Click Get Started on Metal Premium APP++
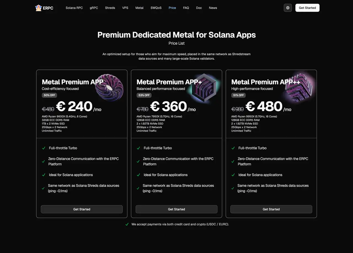Viewport: 353px width, 253px height. tap(271, 209)
